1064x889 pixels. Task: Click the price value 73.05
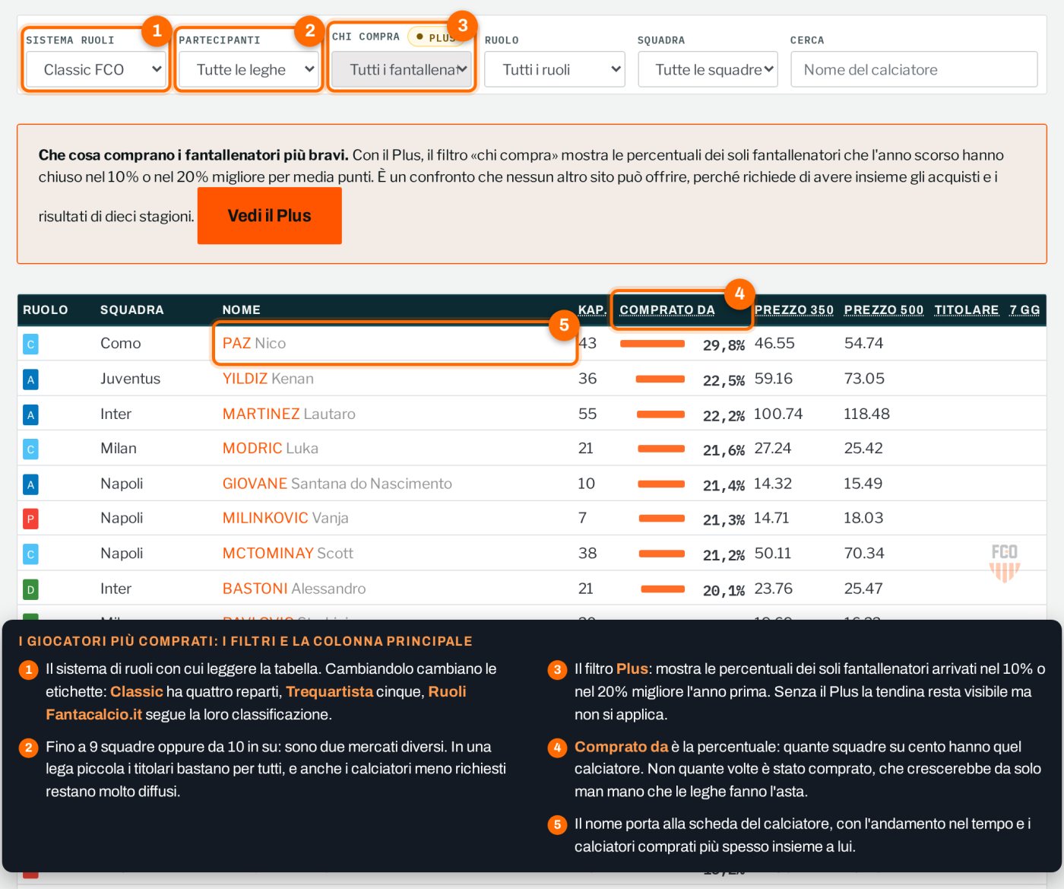[x=865, y=379]
